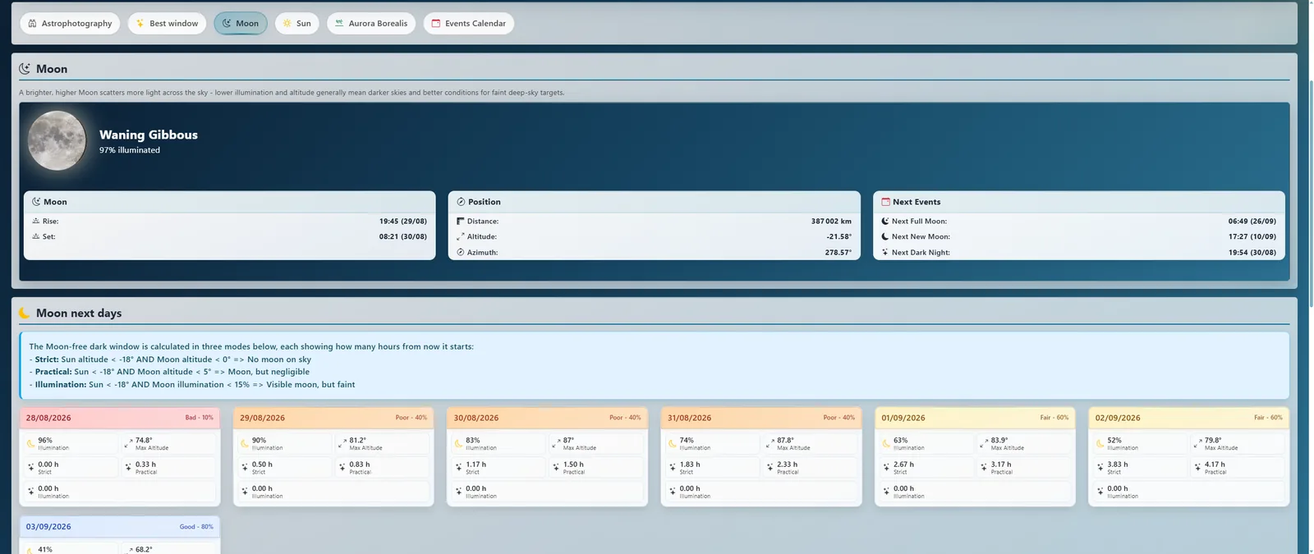1314x554 pixels.
Task: Click the 06:49 (26/09) full moon time
Action: (x=1252, y=221)
